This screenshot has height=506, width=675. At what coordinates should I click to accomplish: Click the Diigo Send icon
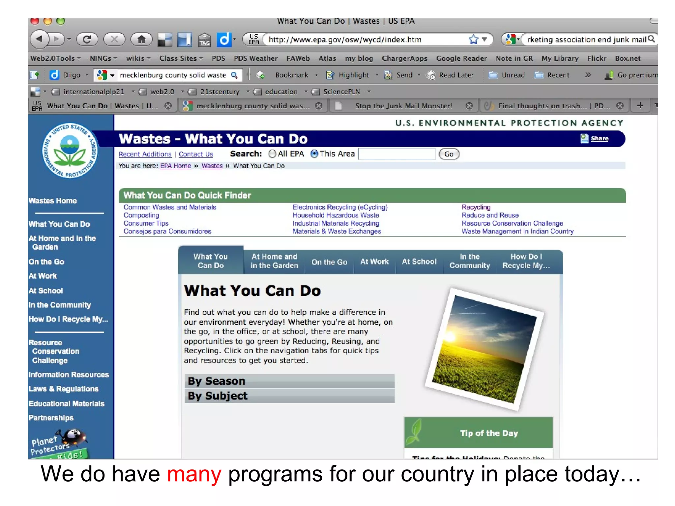pos(388,75)
